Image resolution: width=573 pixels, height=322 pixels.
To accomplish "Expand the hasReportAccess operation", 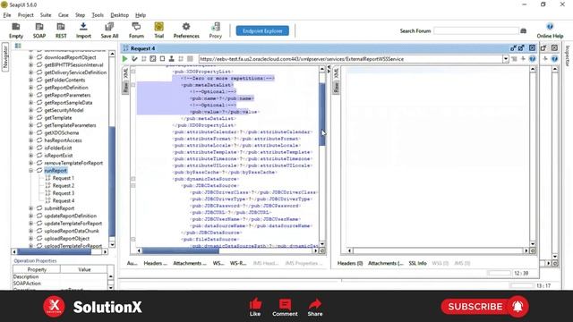I will pyautogui.click(x=31, y=140).
